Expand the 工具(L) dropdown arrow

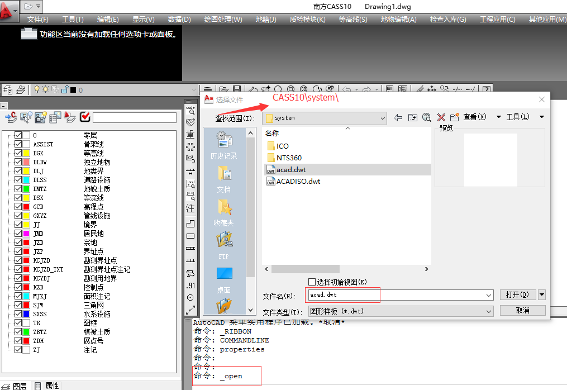[542, 117]
